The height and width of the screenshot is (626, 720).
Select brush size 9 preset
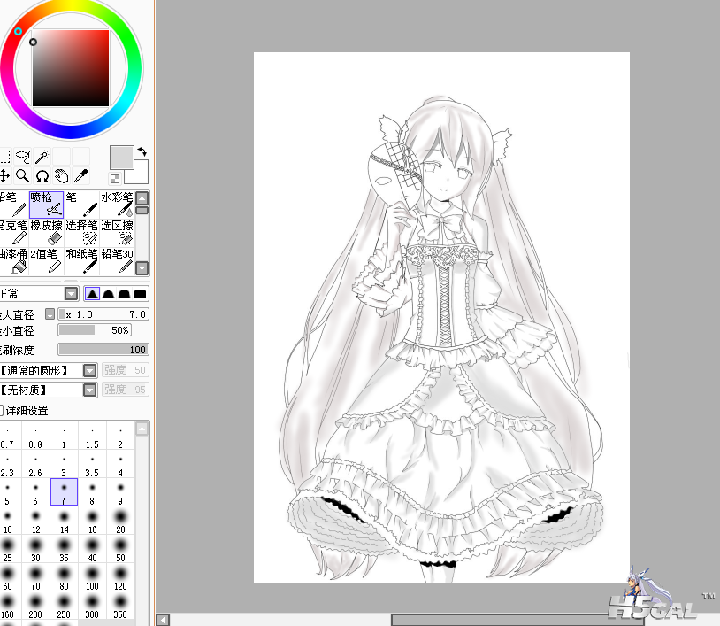[x=120, y=492]
